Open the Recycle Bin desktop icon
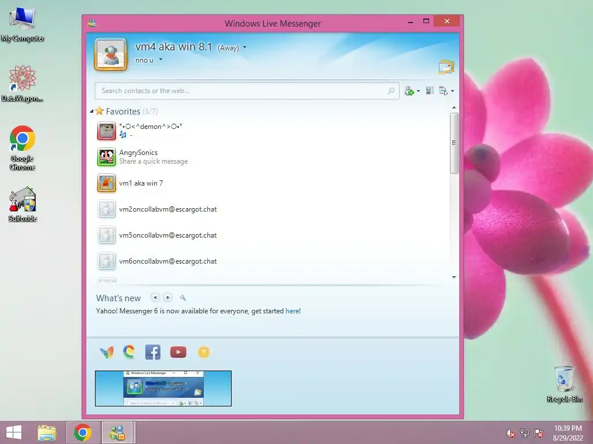 (x=564, y=384)
